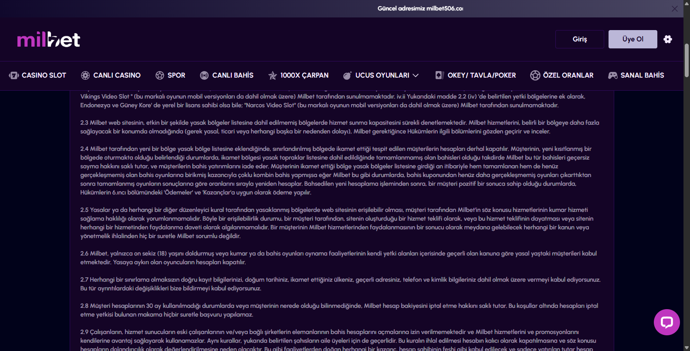Click the Giriş login button
Screen dimensions: 690x351
(580, 39)
